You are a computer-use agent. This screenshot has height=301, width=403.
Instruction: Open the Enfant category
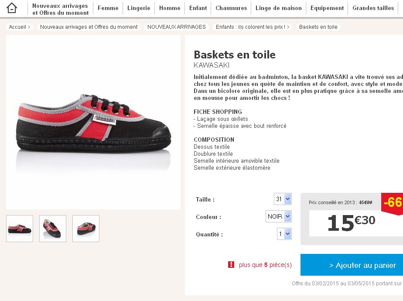198,8
